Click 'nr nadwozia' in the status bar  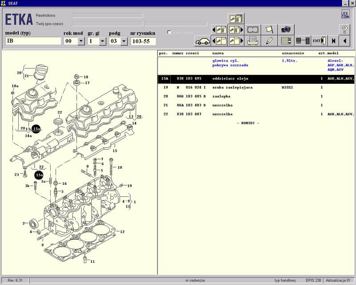195,281
